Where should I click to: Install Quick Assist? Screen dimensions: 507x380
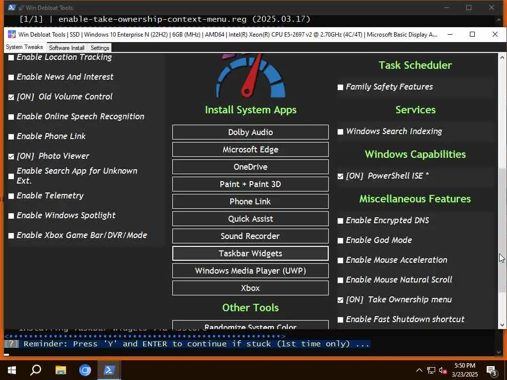[250, 219]
